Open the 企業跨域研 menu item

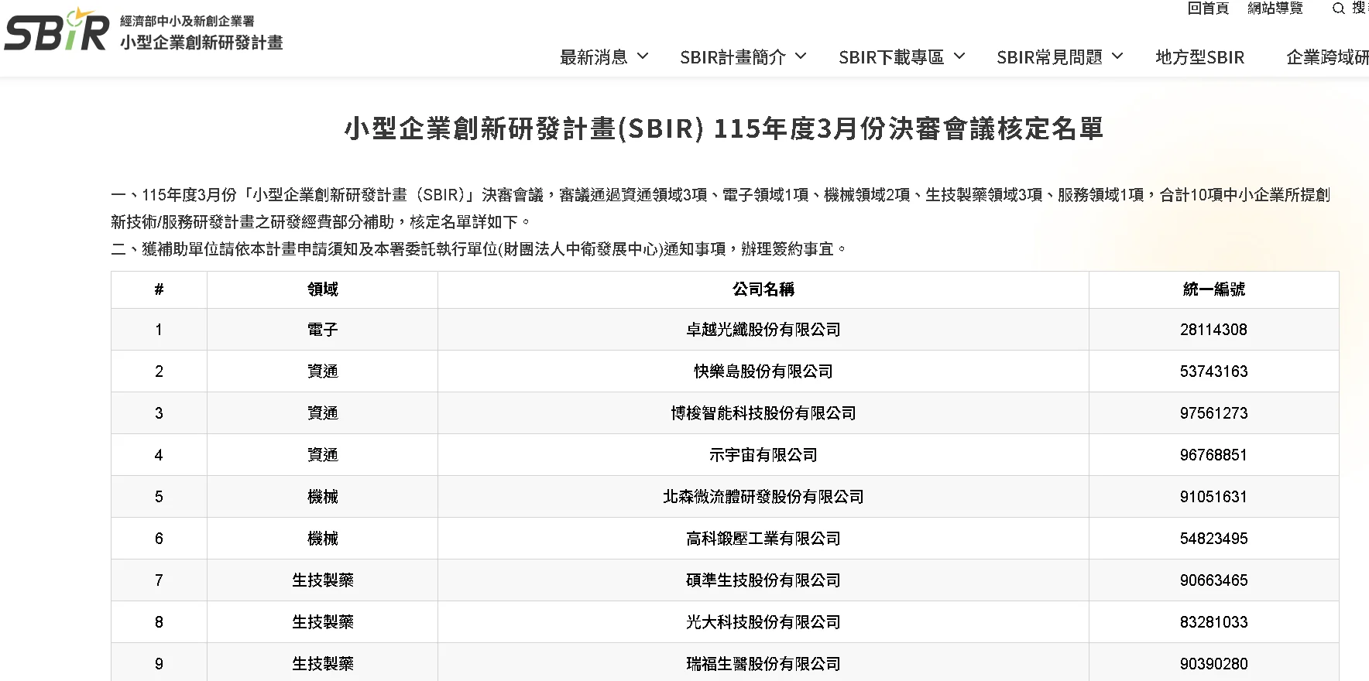point(1327,57)
